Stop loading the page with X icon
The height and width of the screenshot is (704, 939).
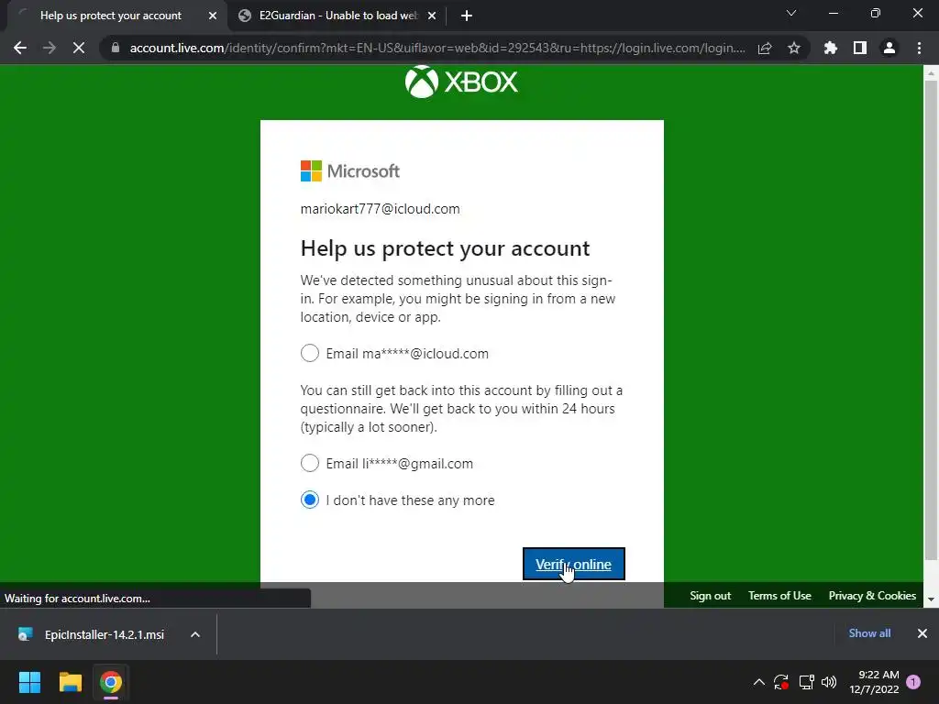tap(79, 48)
